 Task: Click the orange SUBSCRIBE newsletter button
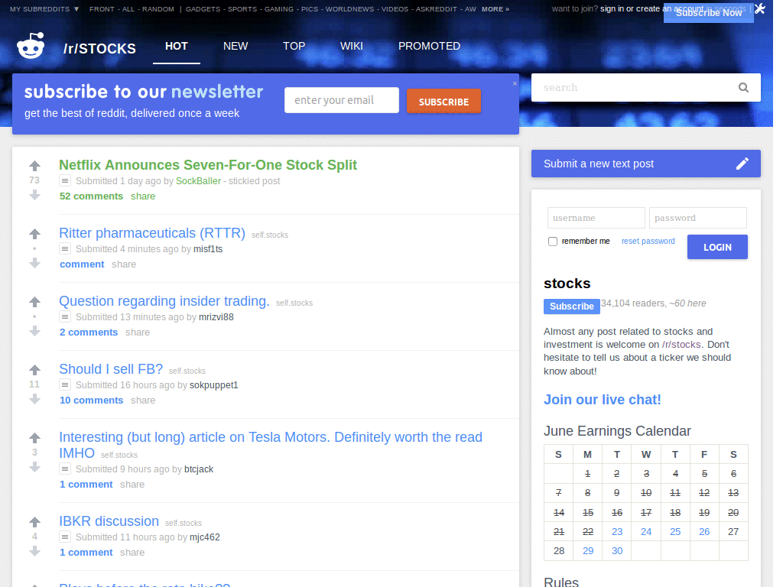pyautogui.click(x=444, y=102)
